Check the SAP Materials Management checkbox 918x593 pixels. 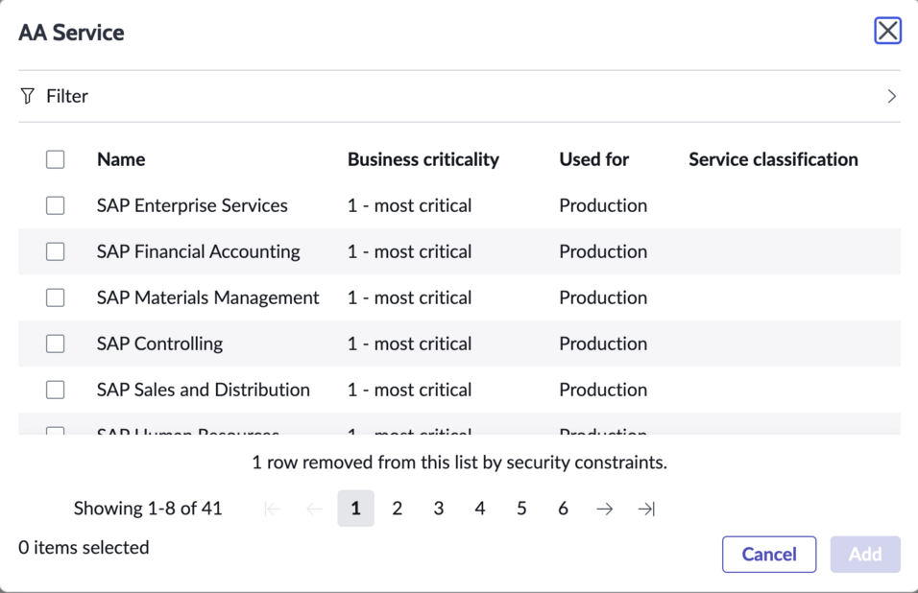pyautogui.click(x=55, y=297)
